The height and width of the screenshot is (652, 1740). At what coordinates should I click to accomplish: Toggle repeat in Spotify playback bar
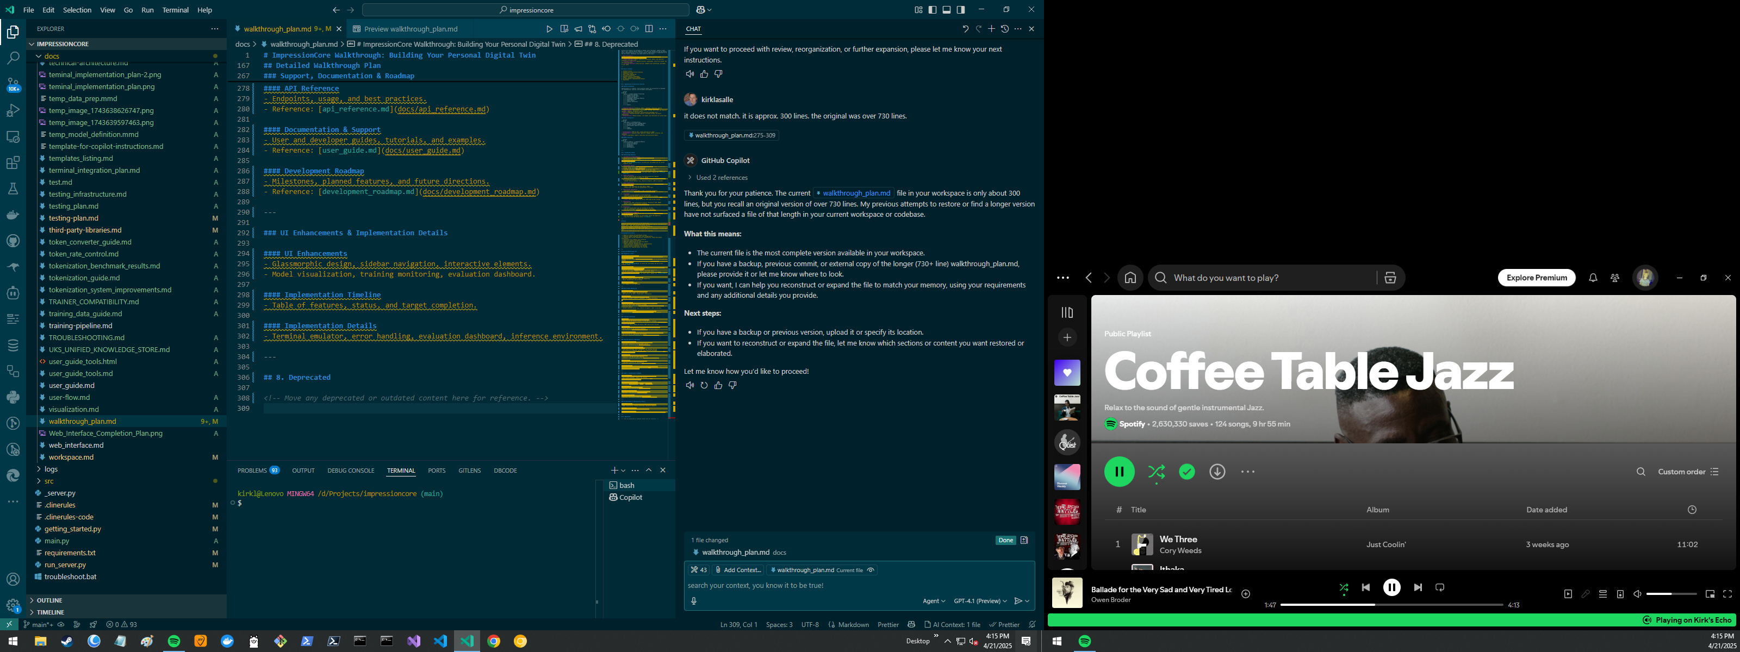(1439, 588)
